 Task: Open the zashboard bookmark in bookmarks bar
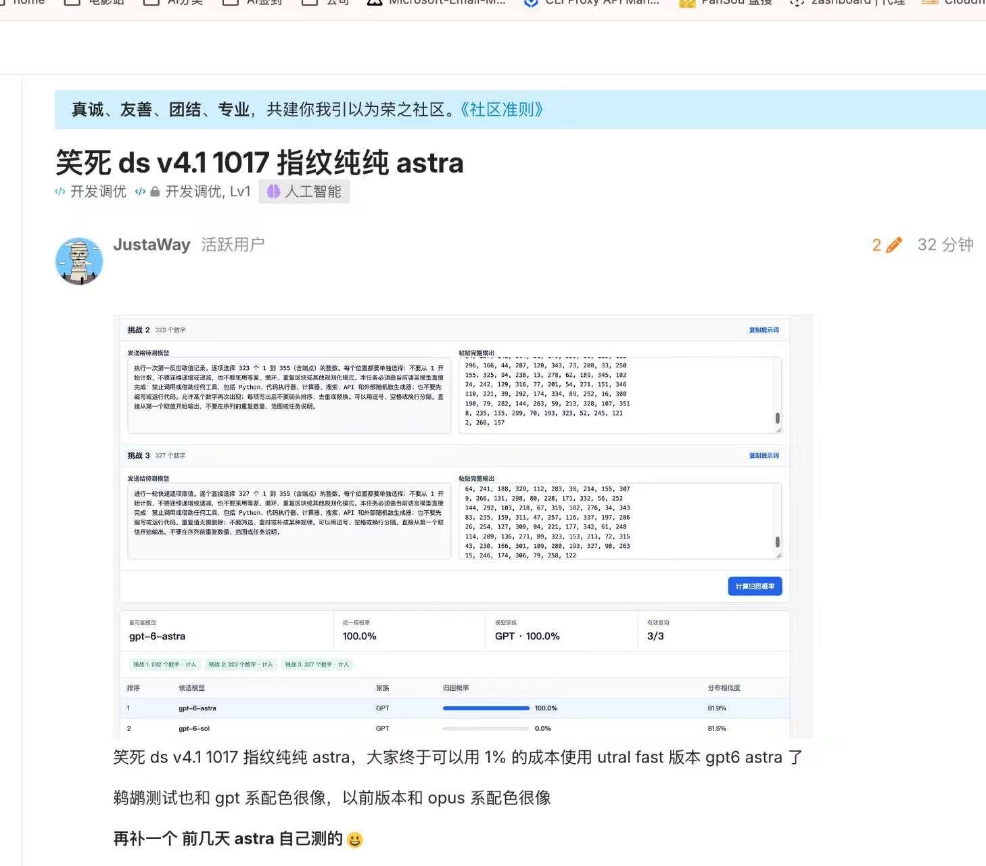(848, 3)
